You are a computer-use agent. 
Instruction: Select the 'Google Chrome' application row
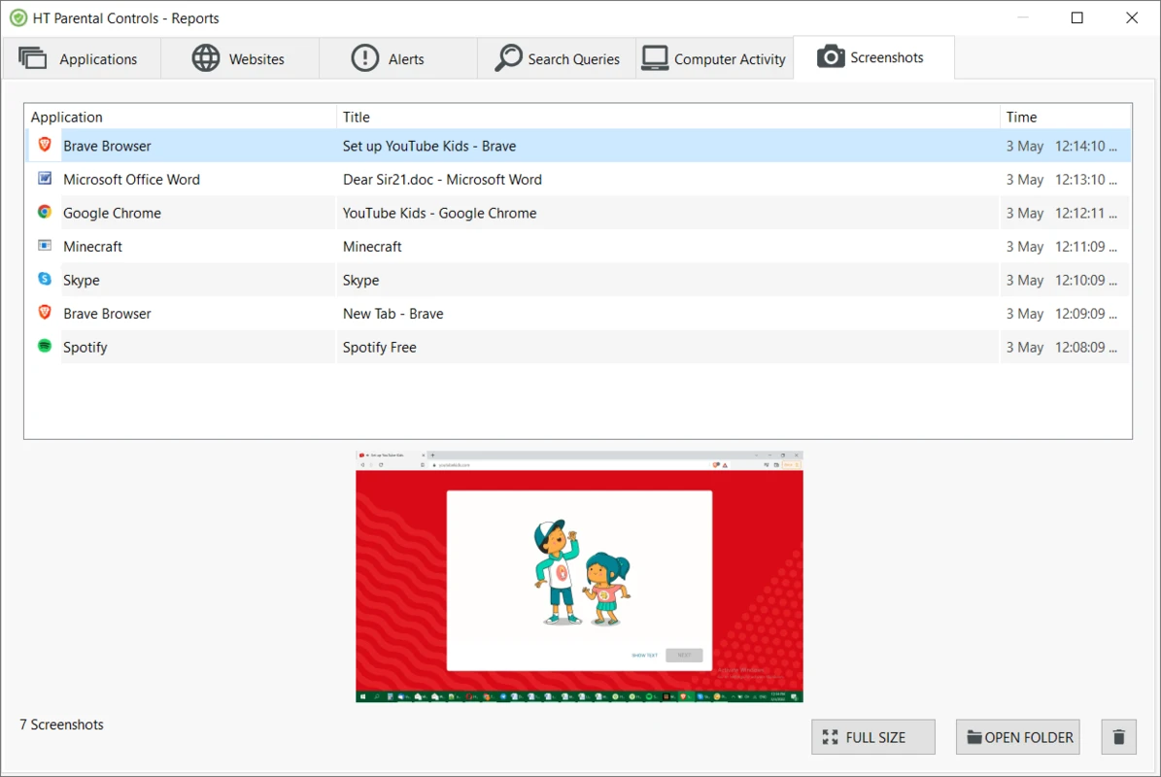point(578,213)
